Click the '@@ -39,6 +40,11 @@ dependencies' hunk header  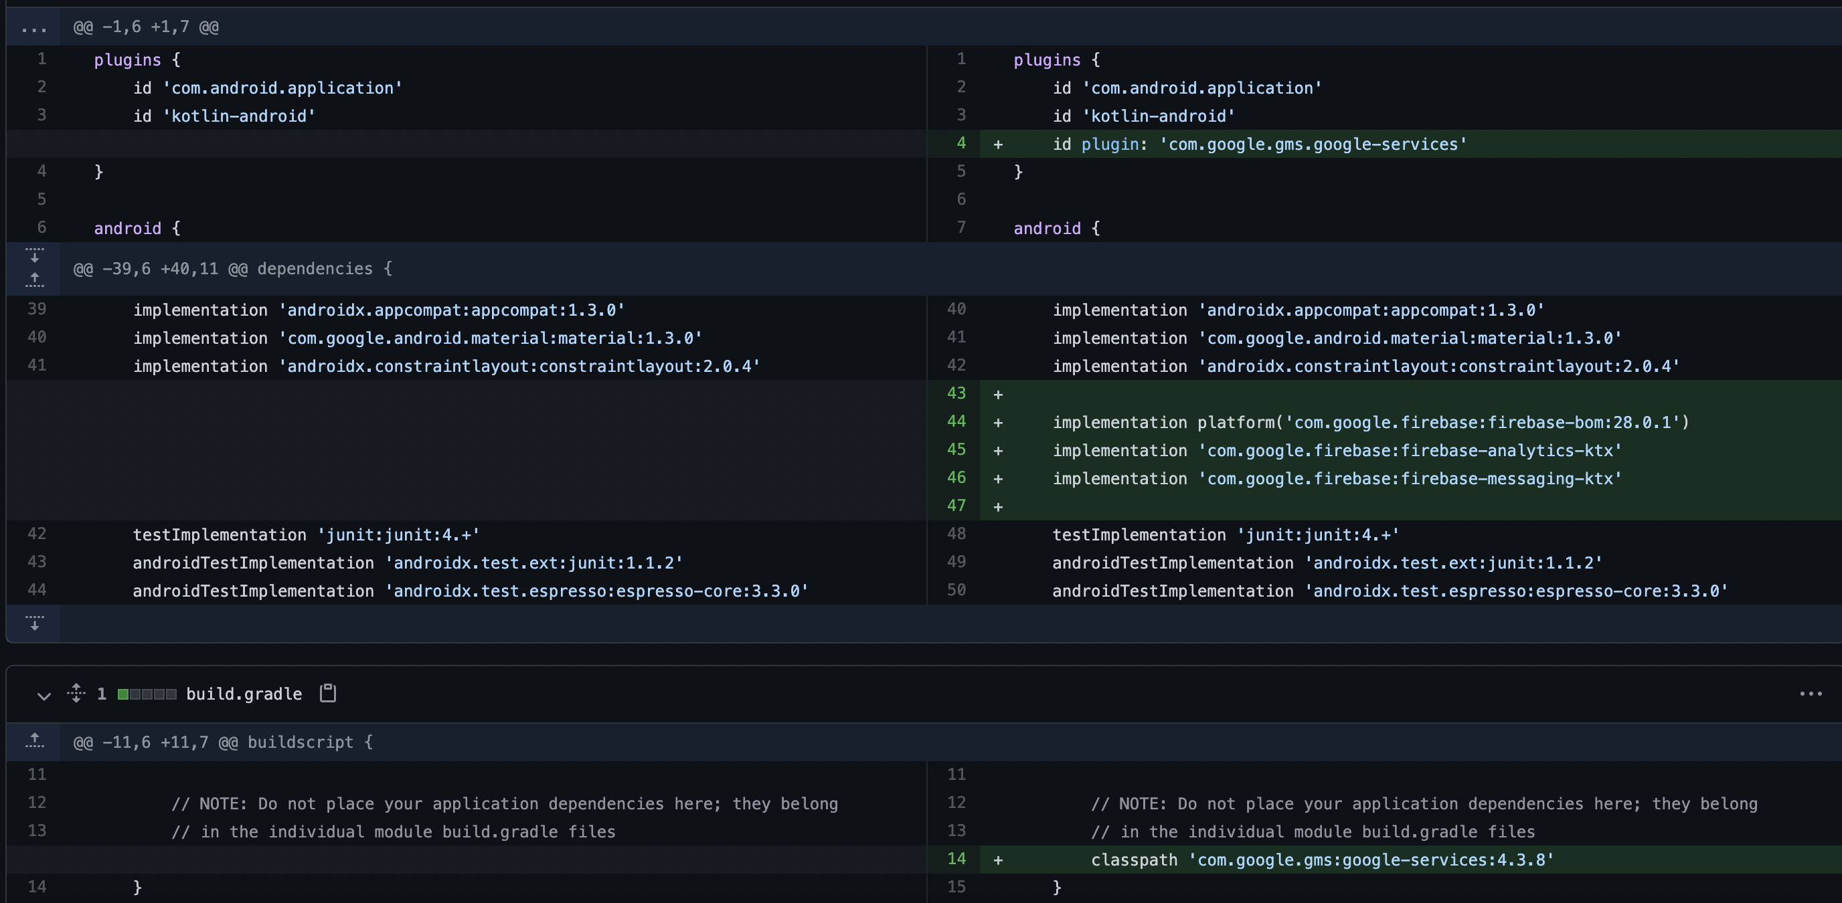coord(232,269)
